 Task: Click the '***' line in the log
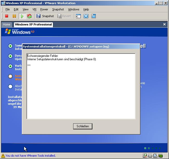29,65
